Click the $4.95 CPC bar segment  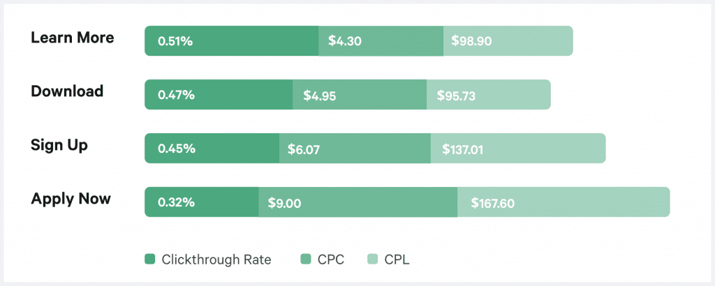[359, 95]
